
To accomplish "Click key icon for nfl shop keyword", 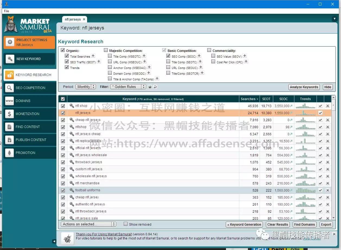I will tap(72, 106).
